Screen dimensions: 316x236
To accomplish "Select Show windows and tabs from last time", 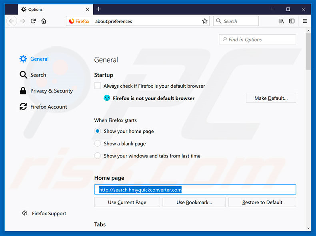I will click(x=98, y=155).
